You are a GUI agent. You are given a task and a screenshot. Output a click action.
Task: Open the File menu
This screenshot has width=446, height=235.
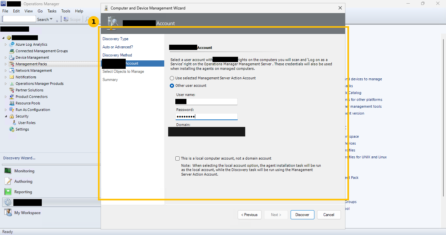pyautogui.click(x=5, y=11)
